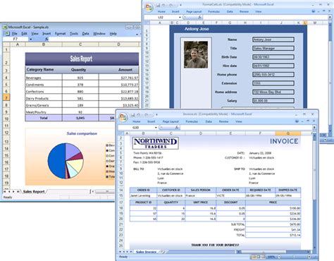Open Name Box dropdown in FormatCells window

click(x=180, y=17)
